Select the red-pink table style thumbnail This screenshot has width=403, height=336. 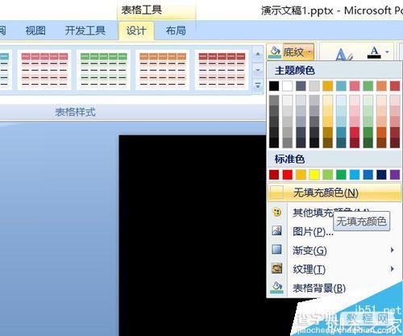44,70
